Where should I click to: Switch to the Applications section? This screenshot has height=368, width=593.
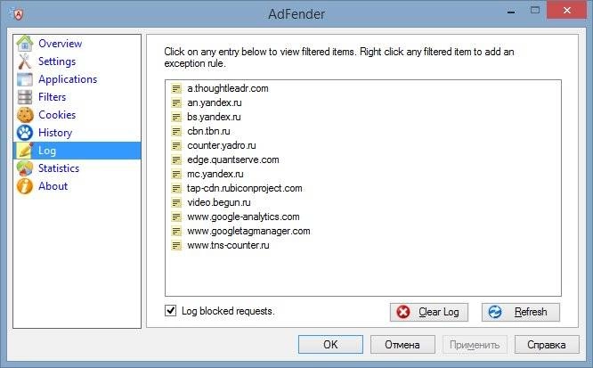(68, 79)
